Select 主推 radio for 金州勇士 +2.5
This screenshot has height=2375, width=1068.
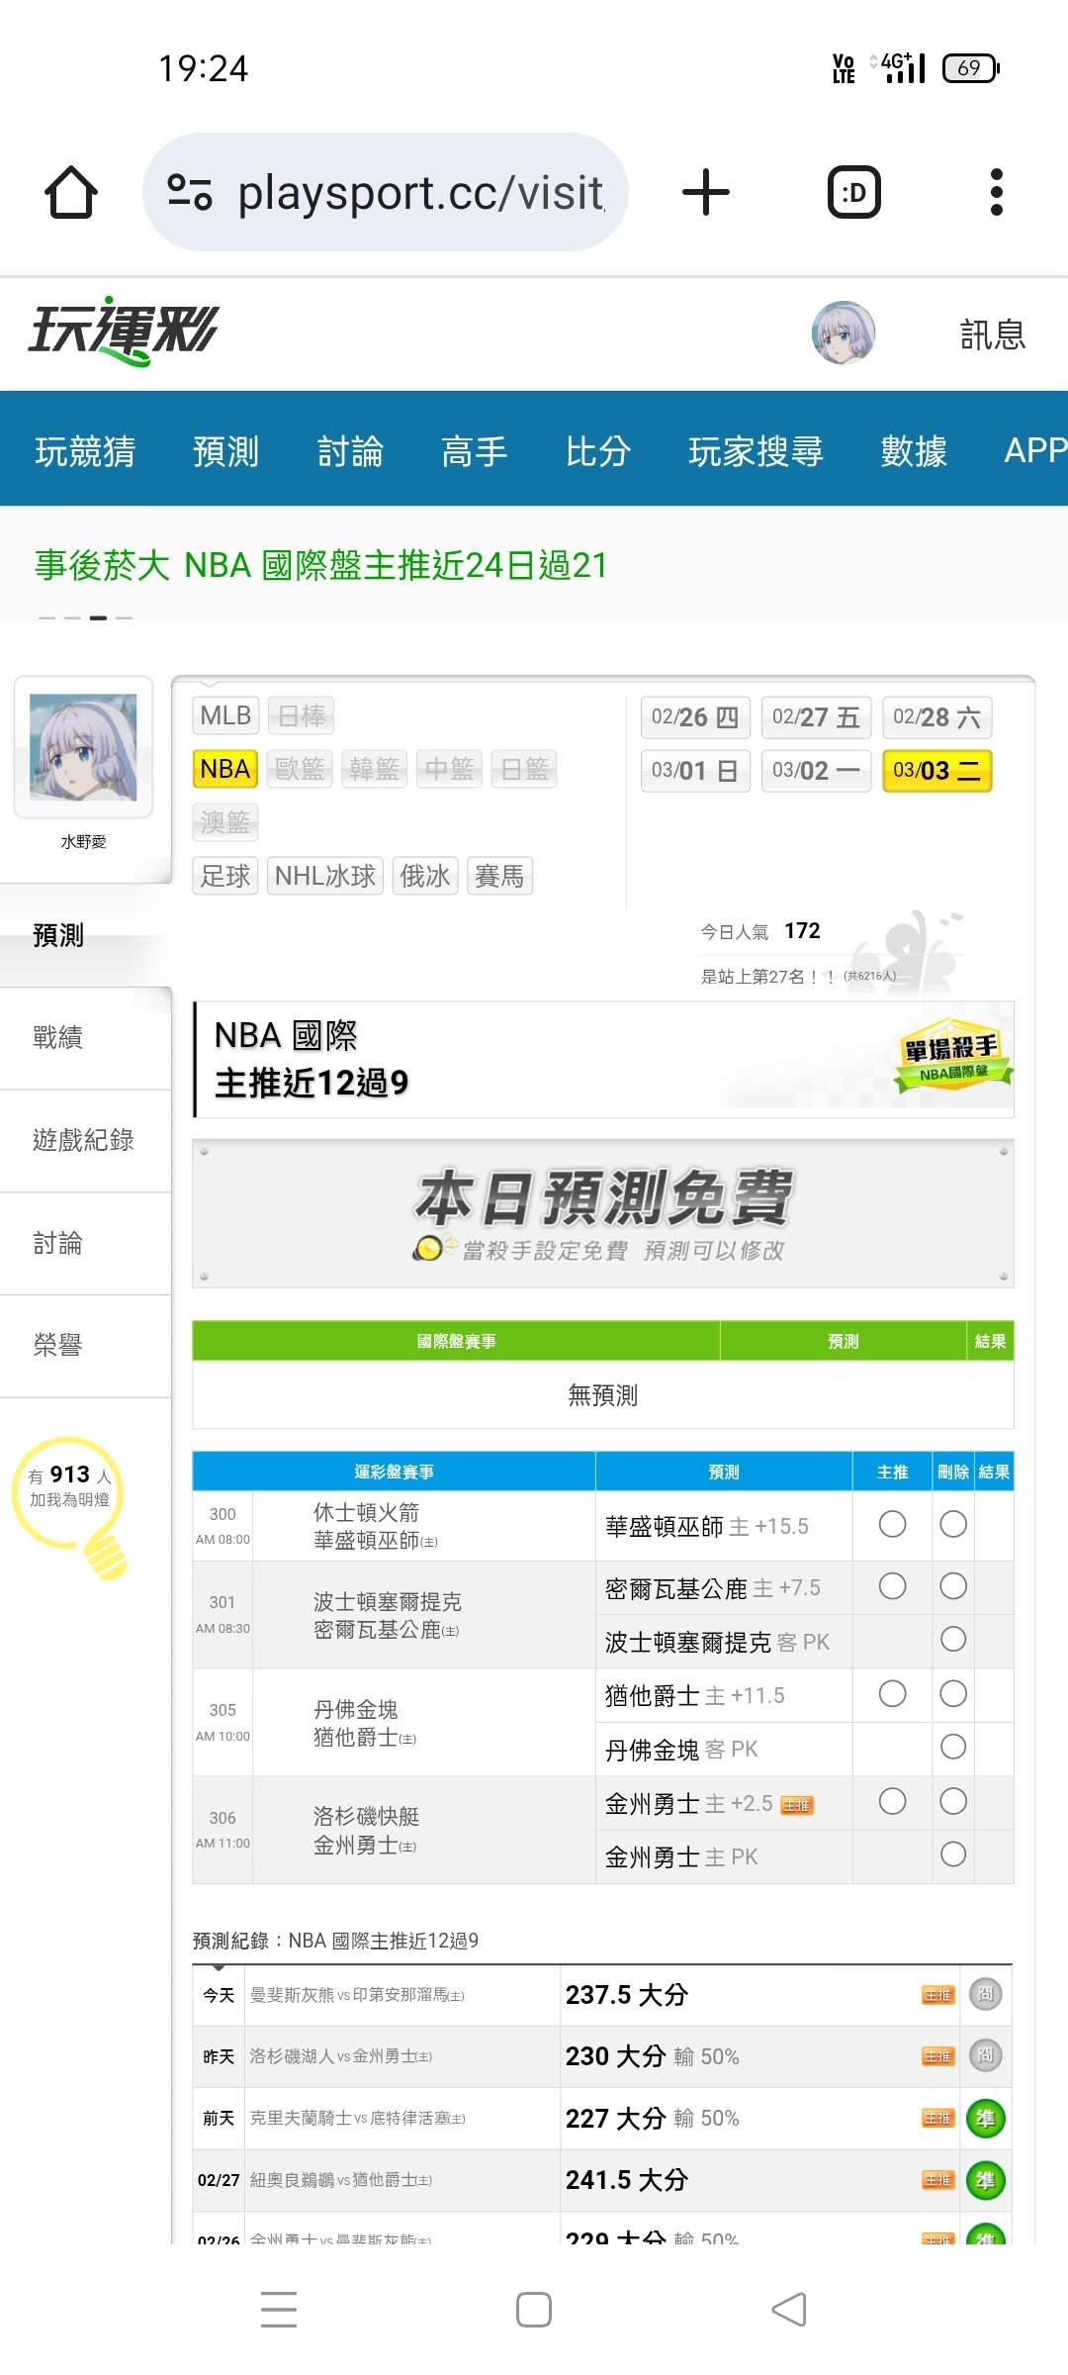892,1801
